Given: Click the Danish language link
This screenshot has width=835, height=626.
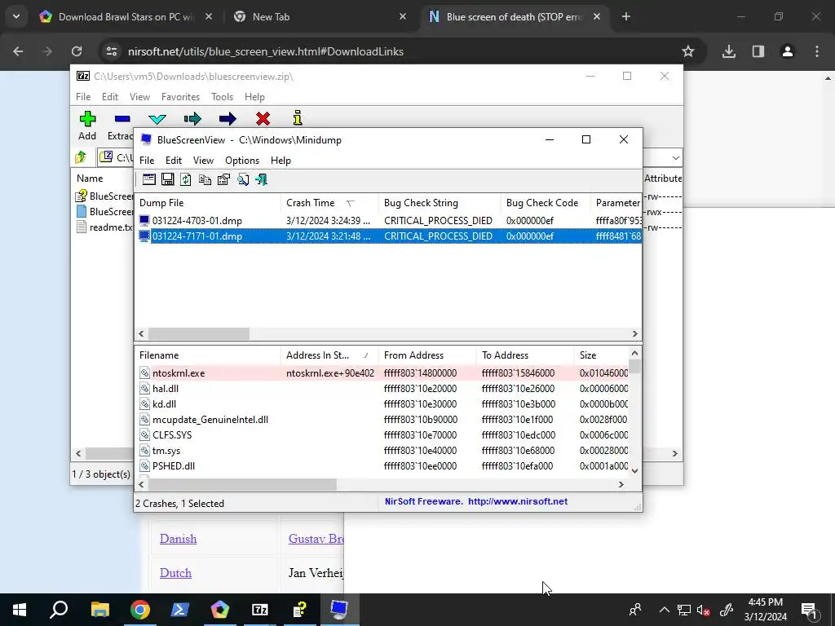Looking at the screenshot, I should [179, 539].
